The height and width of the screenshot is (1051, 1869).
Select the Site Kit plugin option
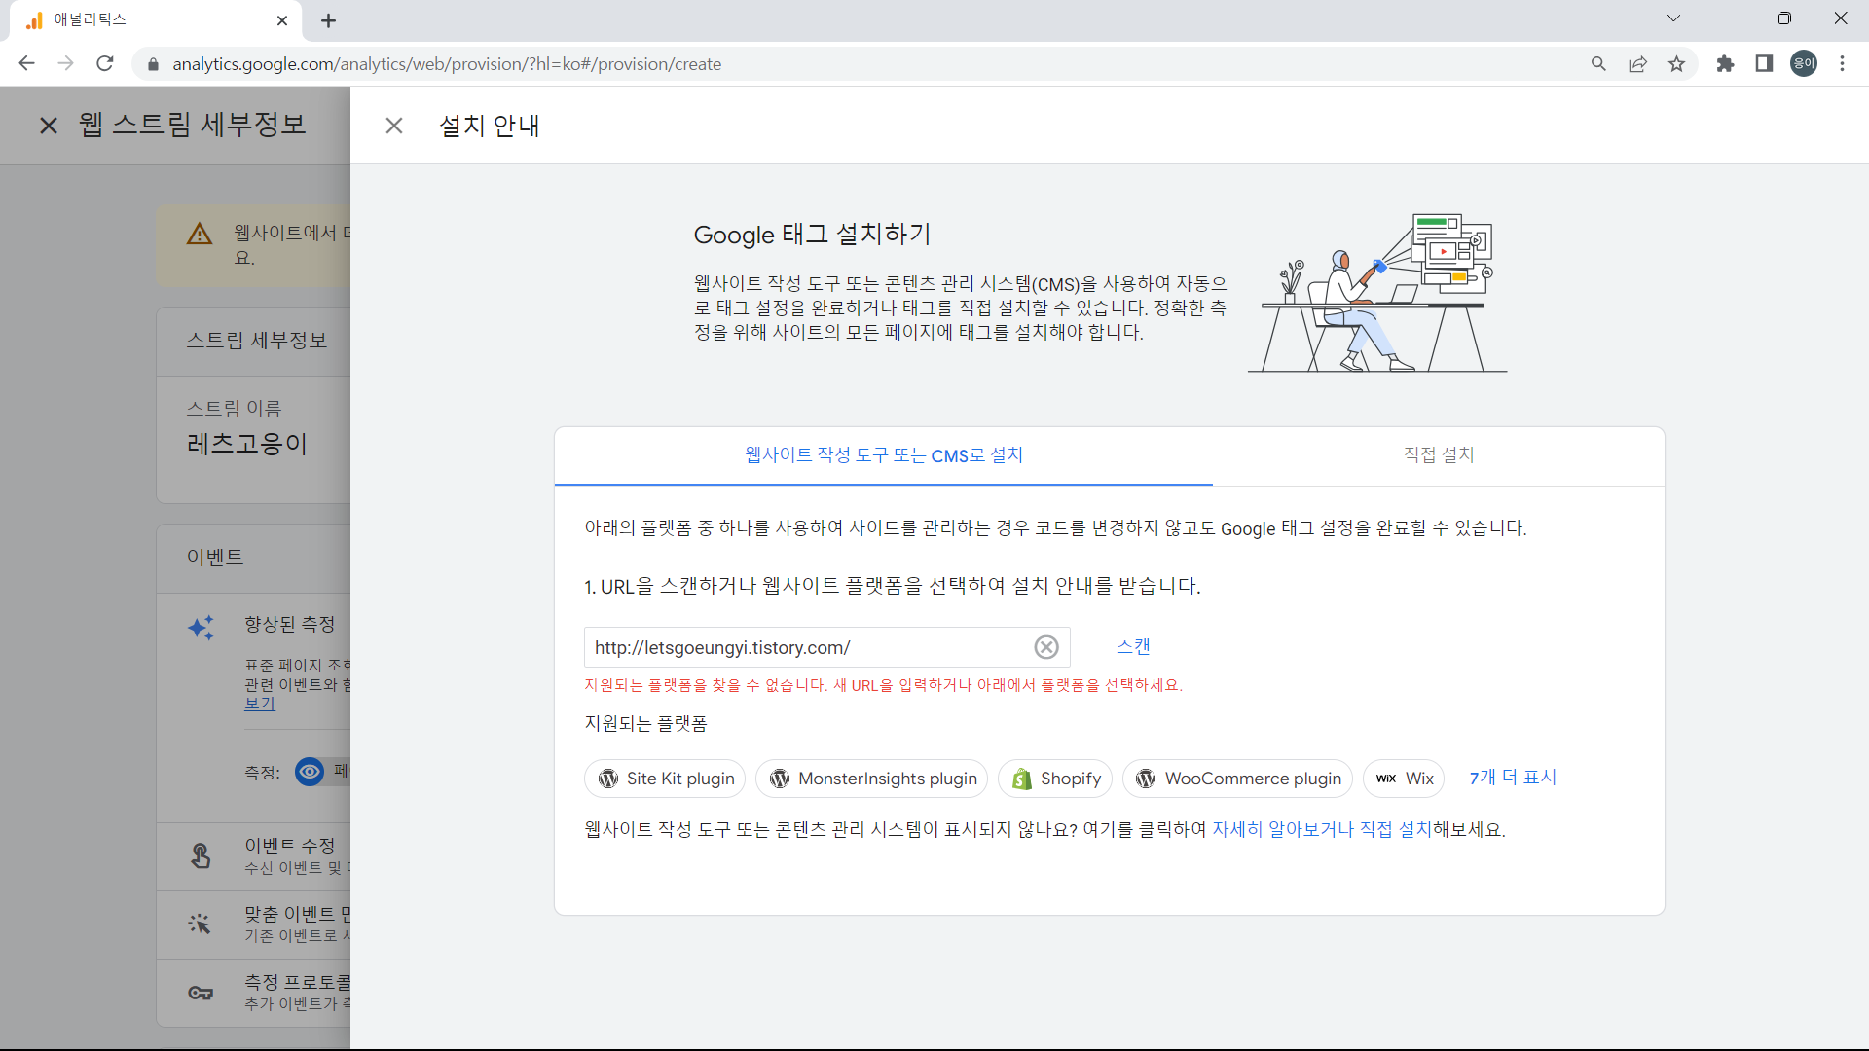click(x=664, y=778)
